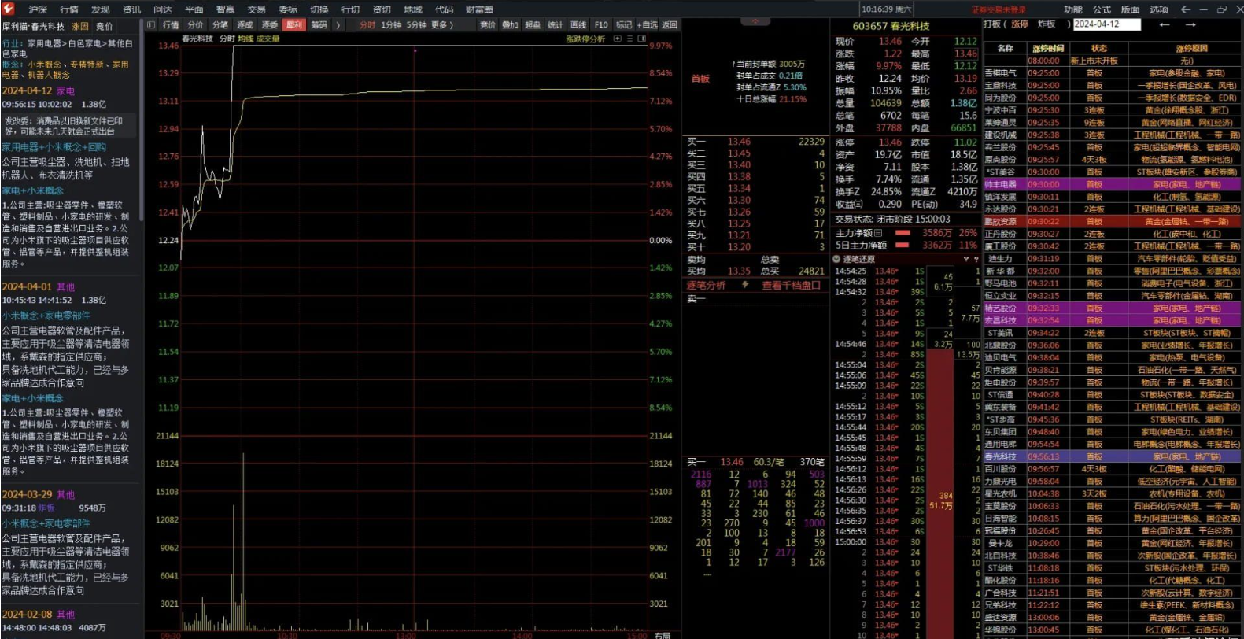
Task: Select the 宏昌科技 row in the list
Action: pyautogui.click(x=1113, y=320)
